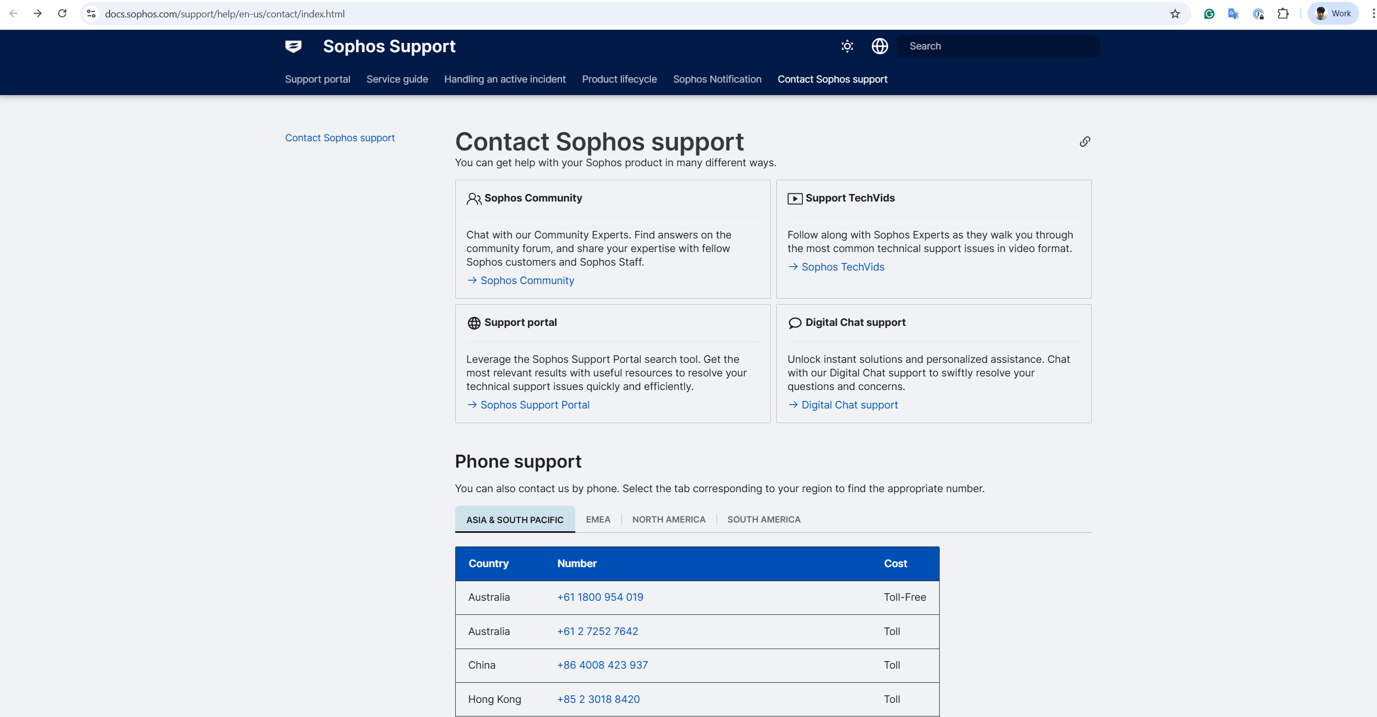Click the browser back arrow
Viewport: 1377px width, 717px height.
pyautogui.click(x=14, y=14)
